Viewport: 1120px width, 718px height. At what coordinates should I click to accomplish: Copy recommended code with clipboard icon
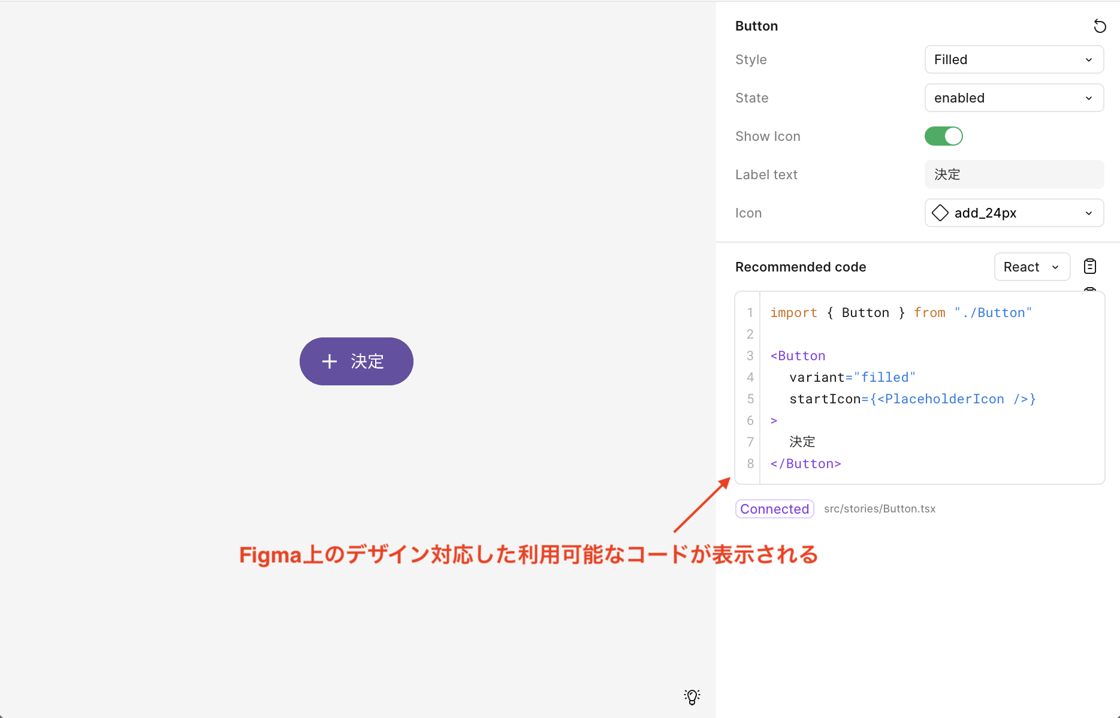point(1089,266)
